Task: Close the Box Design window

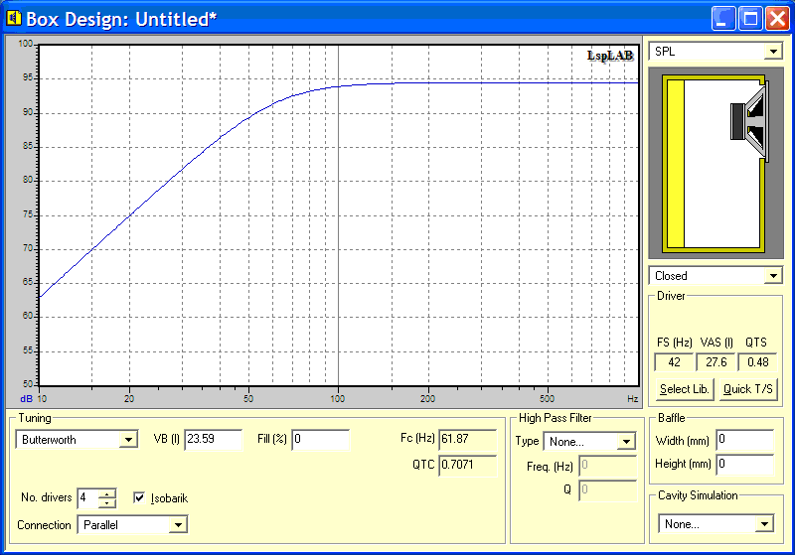Action: click(x=777, y=19)
